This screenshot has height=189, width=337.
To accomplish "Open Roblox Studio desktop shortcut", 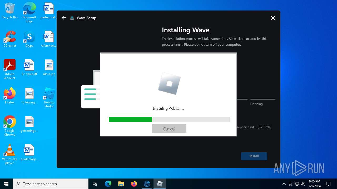I will pos(49,97).
